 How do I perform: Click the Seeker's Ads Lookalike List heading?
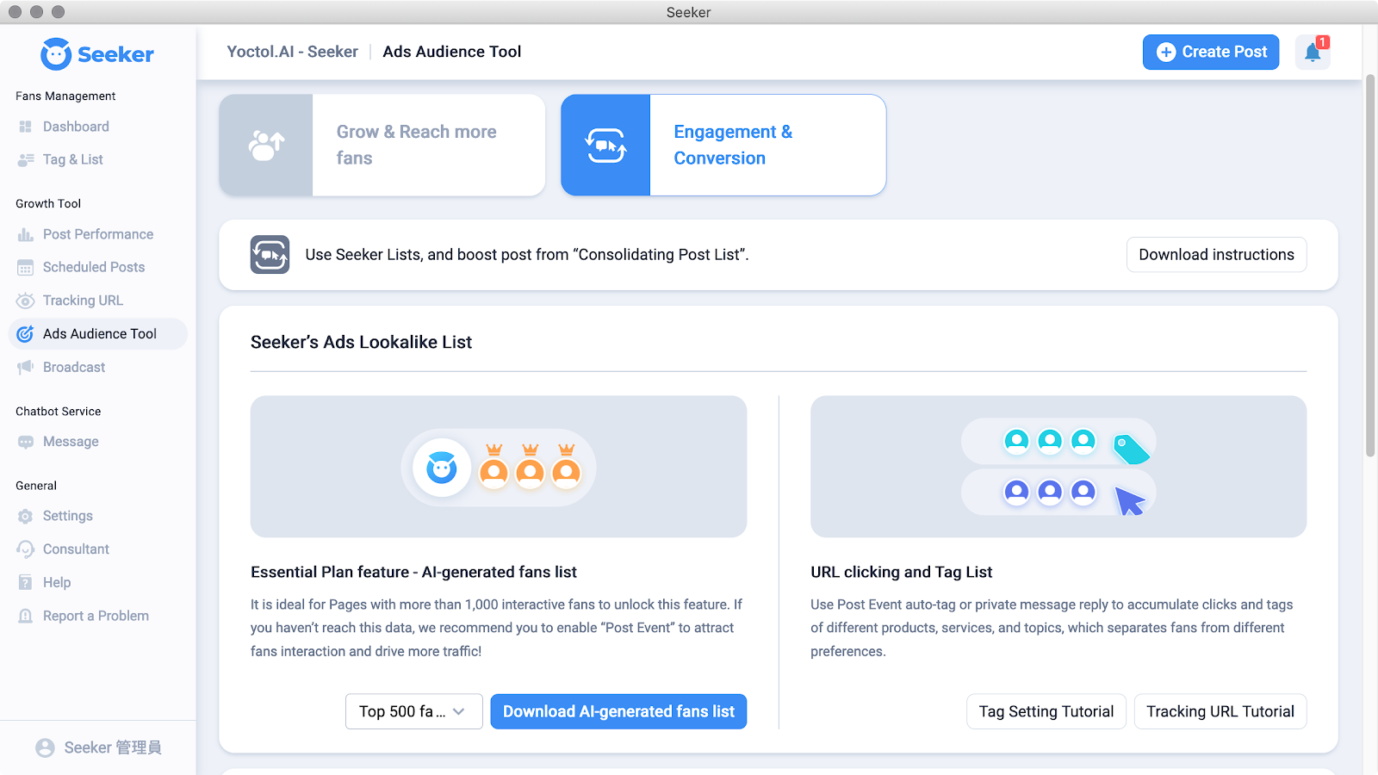tap(361, 342)
